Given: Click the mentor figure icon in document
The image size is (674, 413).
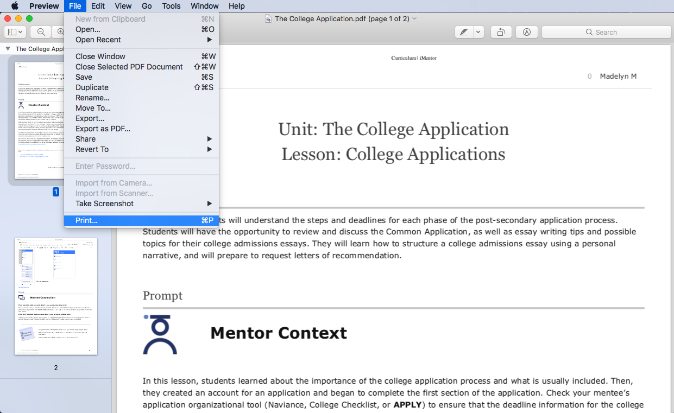Looking at the screenshot, I should click(160, 334).
